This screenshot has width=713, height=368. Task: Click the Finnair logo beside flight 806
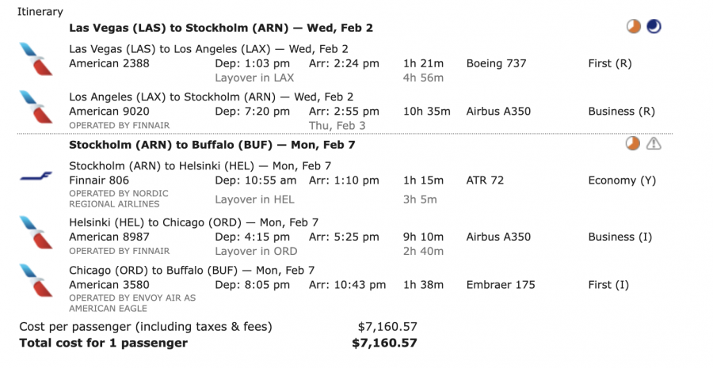(36, 176)
